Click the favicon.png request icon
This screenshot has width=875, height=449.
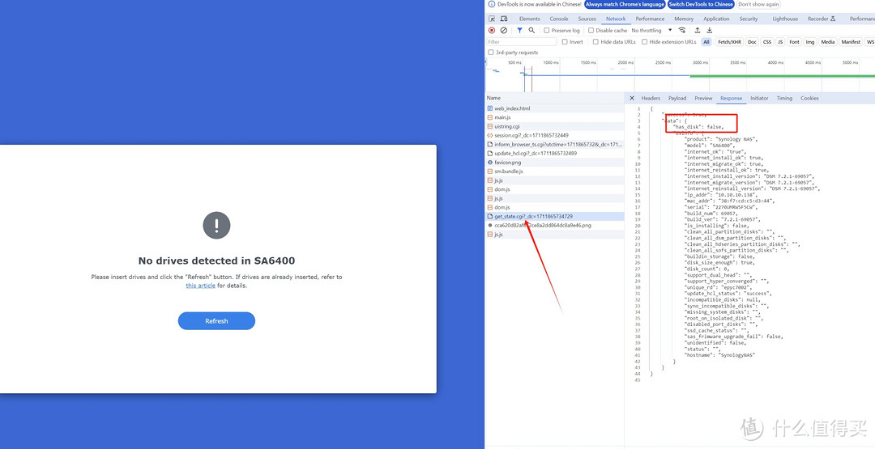490,162
